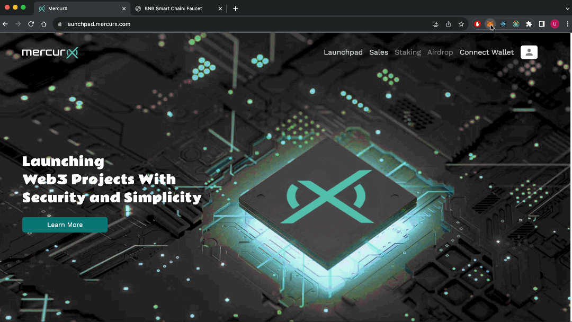Open the browser home page
This screenshot has width=572, height=322.
[44, 24]
